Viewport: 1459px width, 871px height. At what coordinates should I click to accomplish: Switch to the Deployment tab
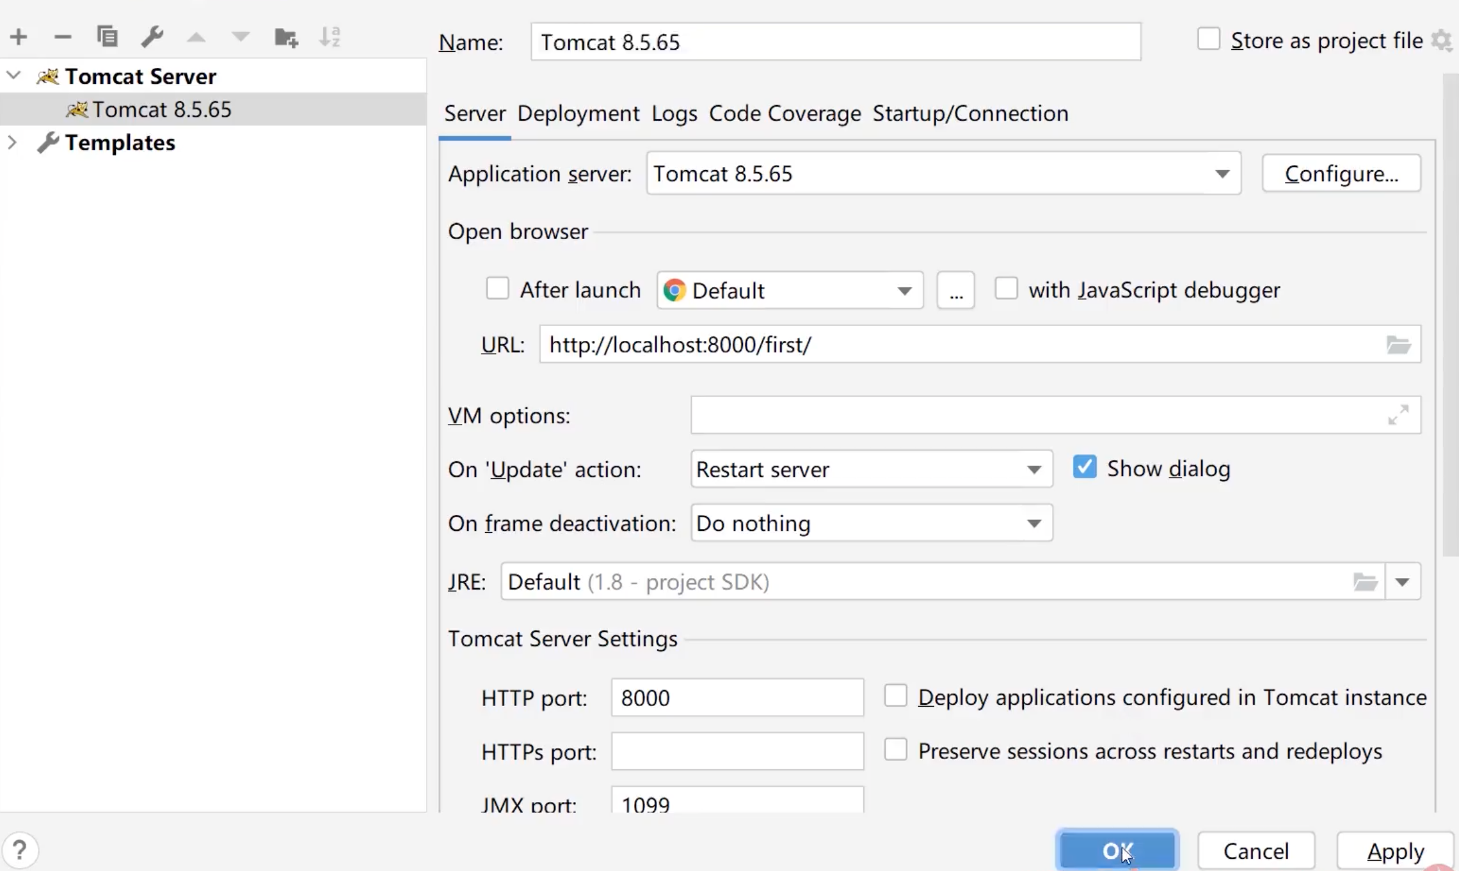pyautogui.click(x=578, y=114)
